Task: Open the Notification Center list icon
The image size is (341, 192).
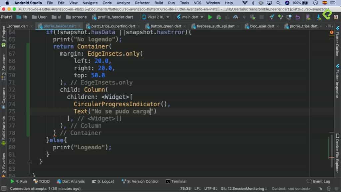Action: click(333, 3)
